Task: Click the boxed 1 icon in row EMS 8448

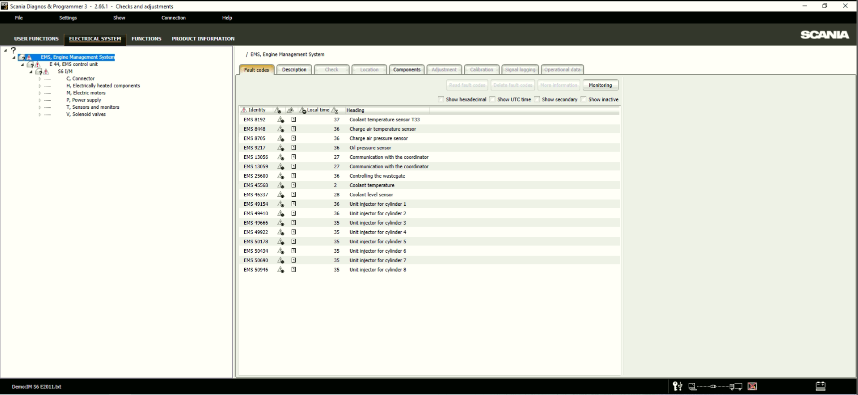Action: (294, 129)
